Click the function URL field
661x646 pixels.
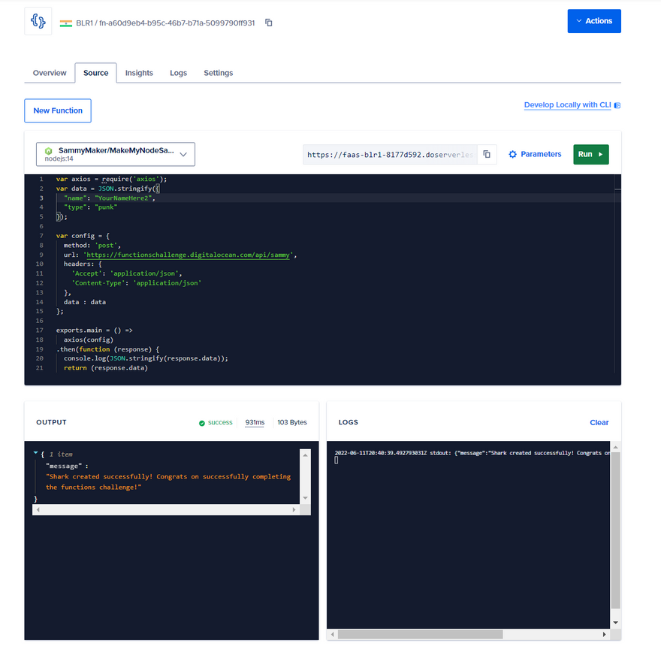pos(390,154)
